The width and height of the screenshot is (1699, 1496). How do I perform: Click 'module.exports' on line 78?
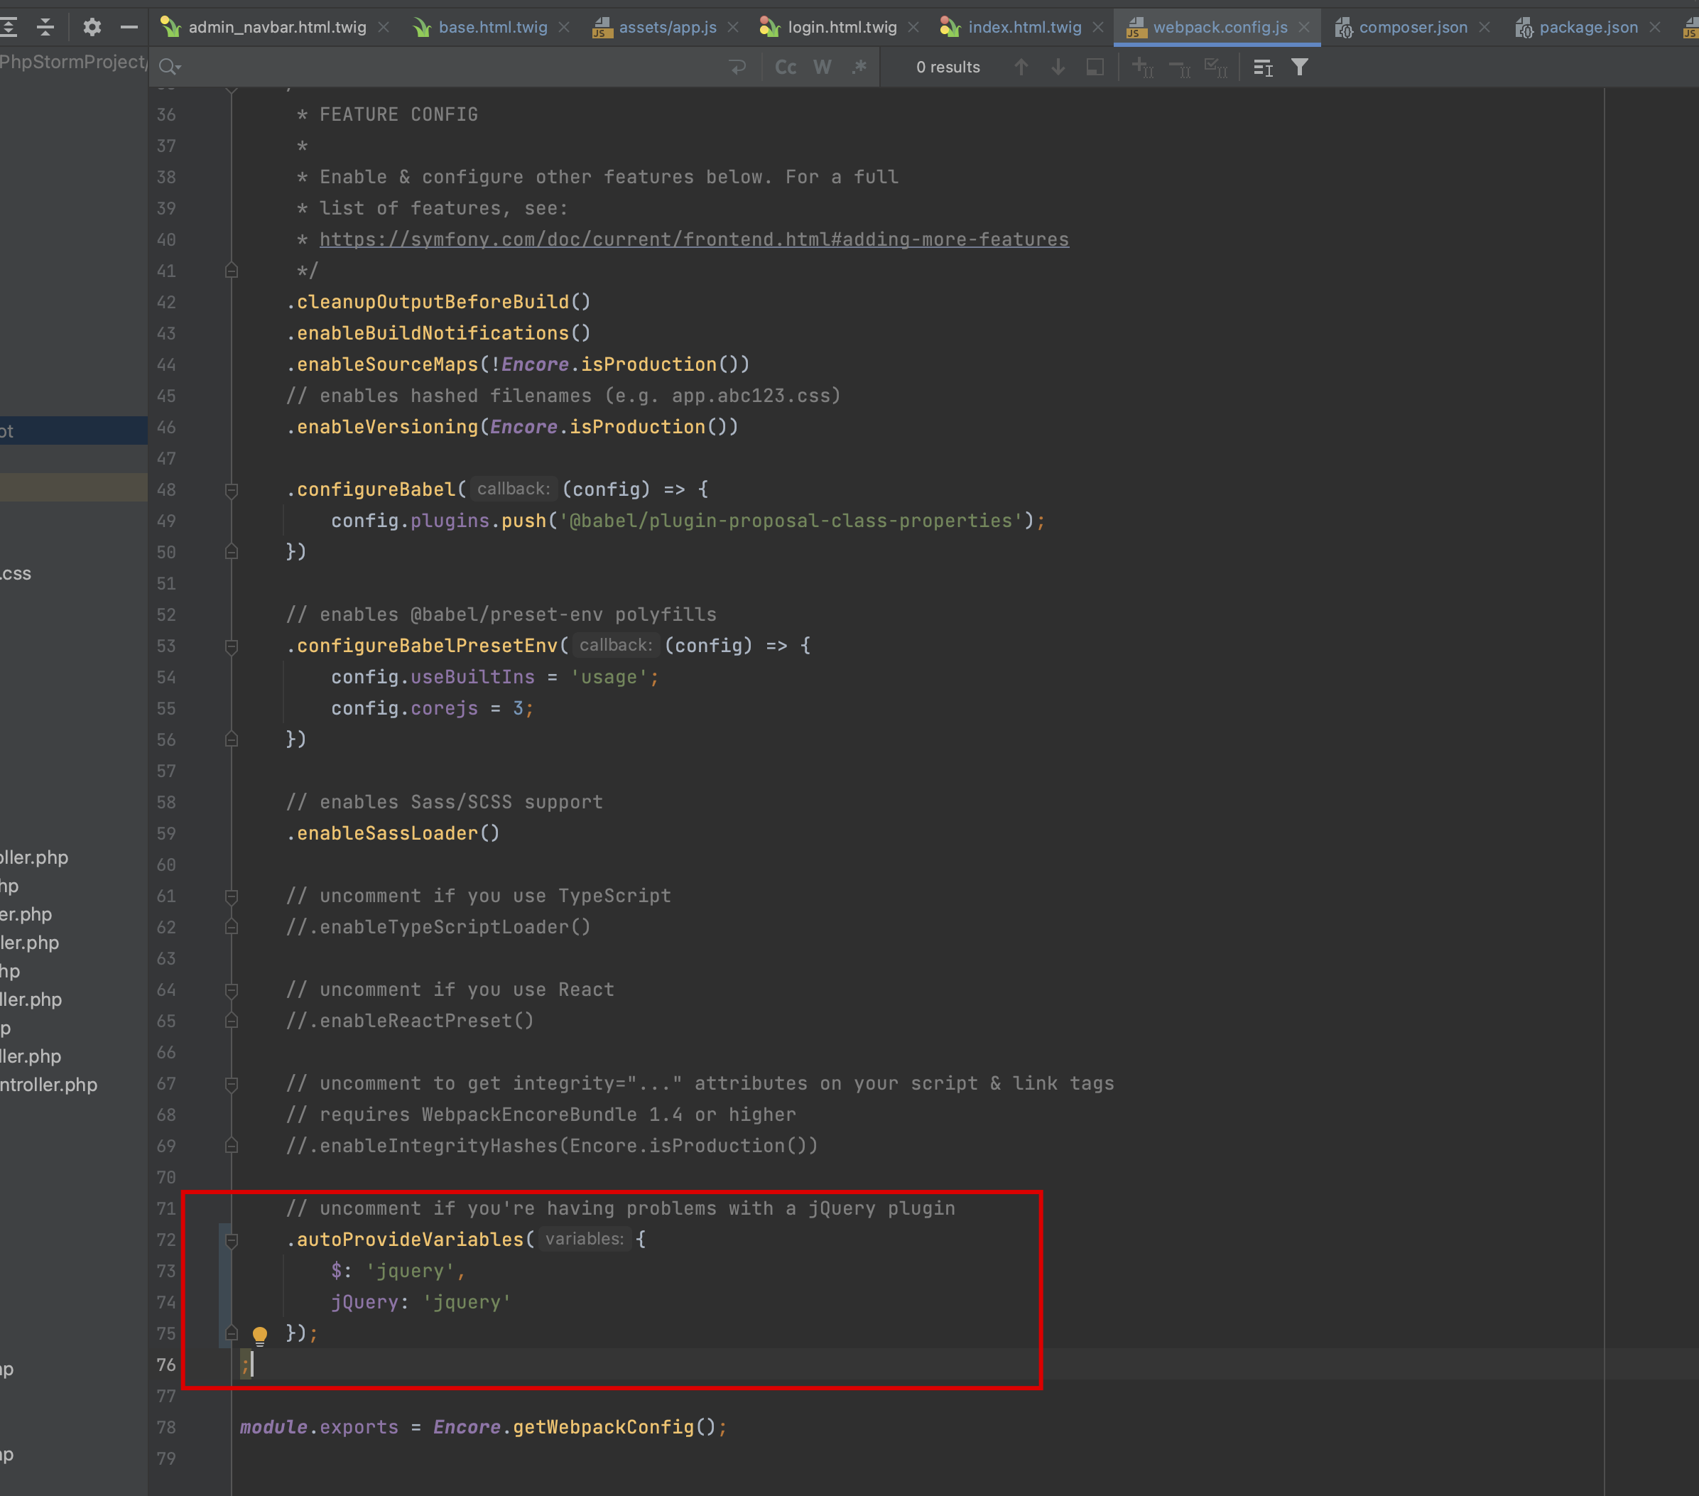point(319,1427)
